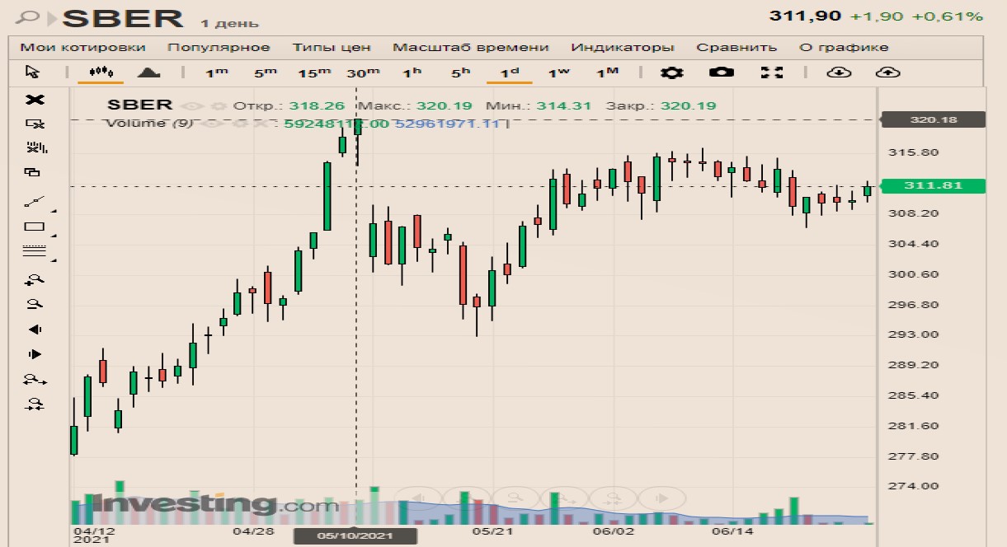
Task: Click the 1 день period label
Action: 229,23
